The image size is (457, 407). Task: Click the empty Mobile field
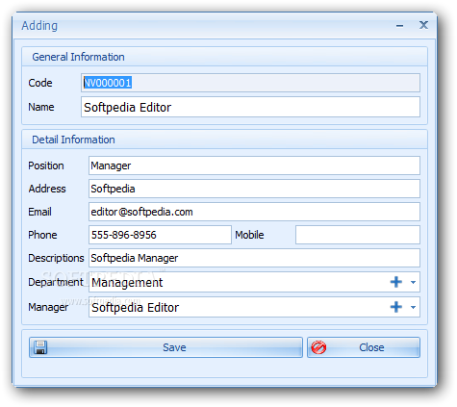(358, 235)
